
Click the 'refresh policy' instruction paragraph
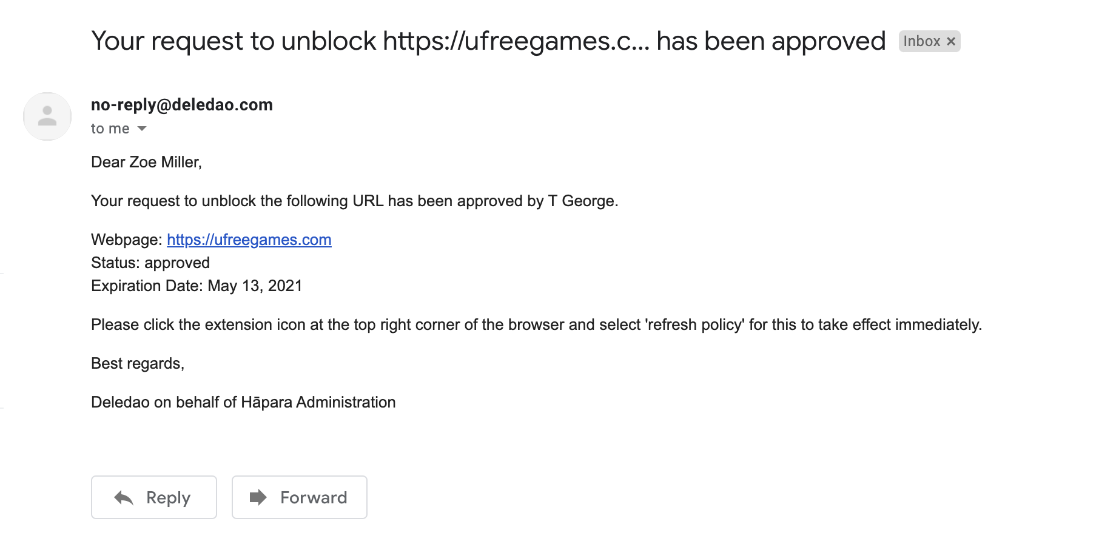click(536, 324)
